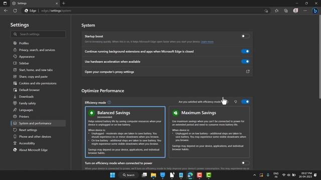Select System and performance section
321x180 pixels.
pos(38,123)
